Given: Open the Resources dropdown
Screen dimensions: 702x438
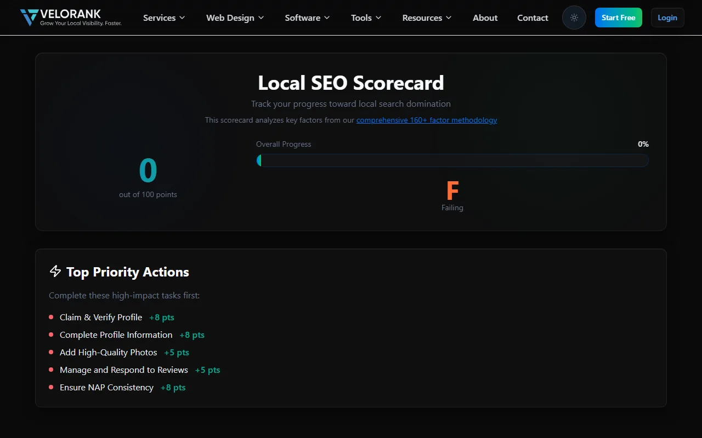Looking at the screenshot, I should tap(427, 18).
